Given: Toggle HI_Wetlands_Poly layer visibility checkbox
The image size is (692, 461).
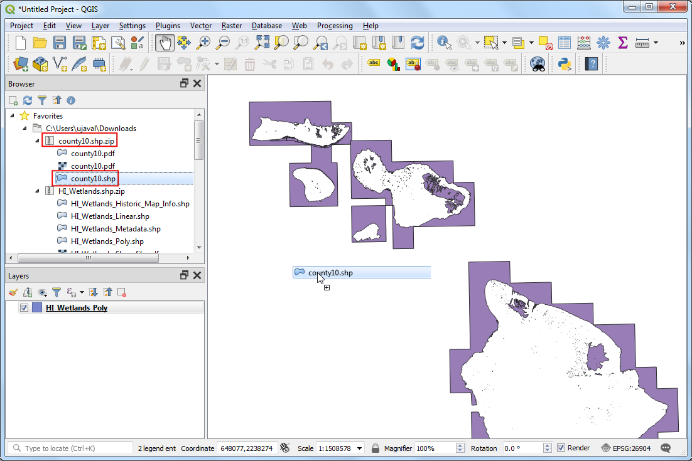Looking at the screenshot, I should (x=24, y=308).
